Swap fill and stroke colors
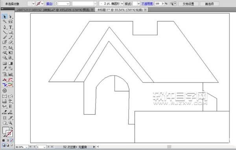The width and height of the screenshot is (236, 150). point(11,128)
